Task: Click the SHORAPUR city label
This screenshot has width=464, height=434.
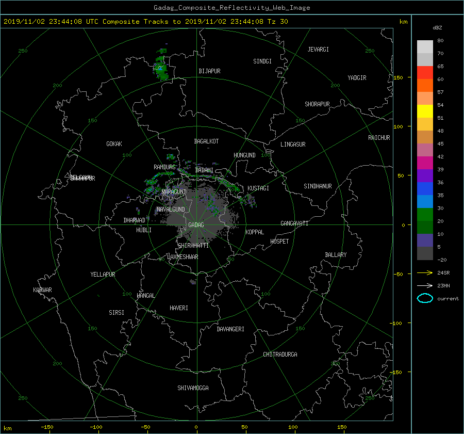Action: point(317,104)
